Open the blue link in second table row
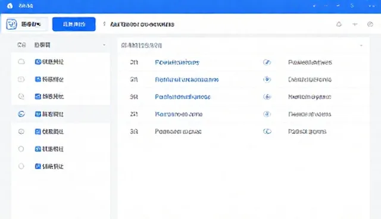Image resolution: width=381 pixels, height=219 pixels. (187, 80)
